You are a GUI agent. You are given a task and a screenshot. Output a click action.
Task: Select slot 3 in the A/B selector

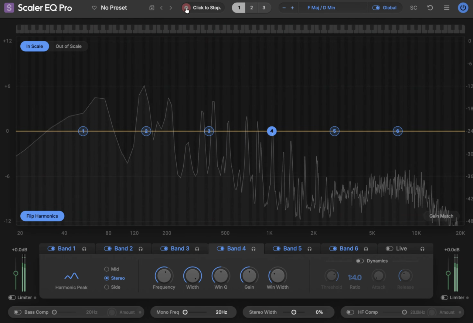coord(264,8)
